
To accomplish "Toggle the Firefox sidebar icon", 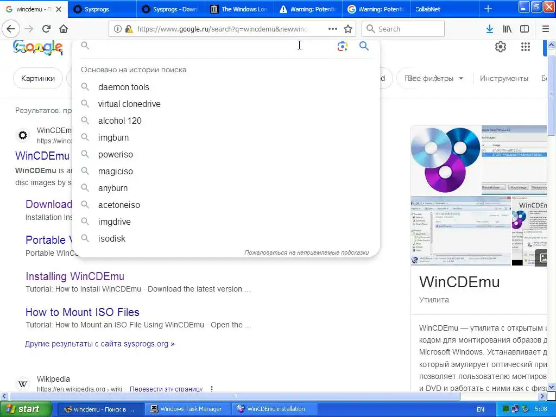I will pos(525,29).
